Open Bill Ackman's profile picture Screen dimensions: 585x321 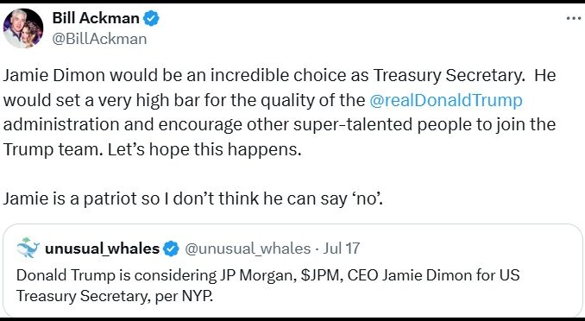(x=23, y=28)
